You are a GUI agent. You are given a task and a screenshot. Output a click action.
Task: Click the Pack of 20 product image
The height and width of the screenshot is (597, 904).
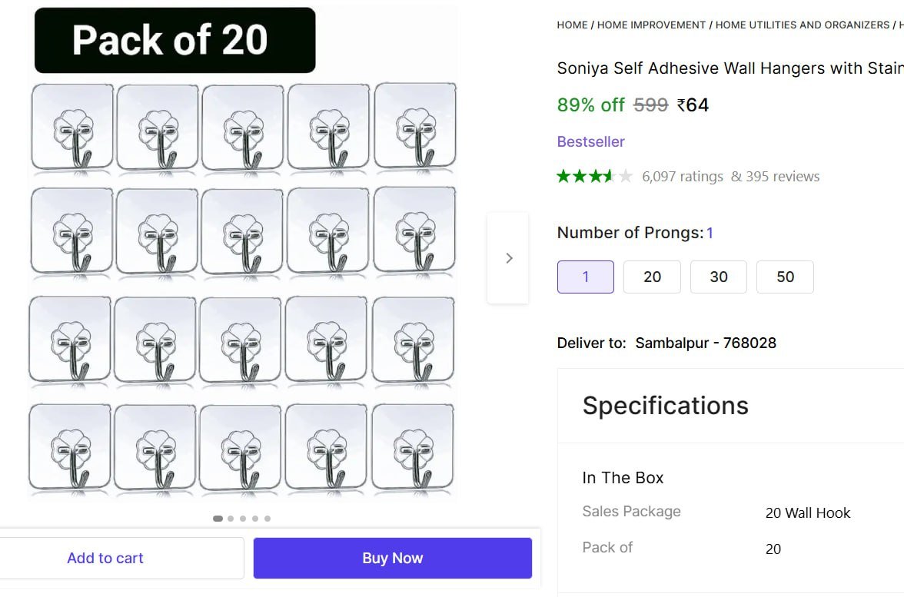point(243,254)
